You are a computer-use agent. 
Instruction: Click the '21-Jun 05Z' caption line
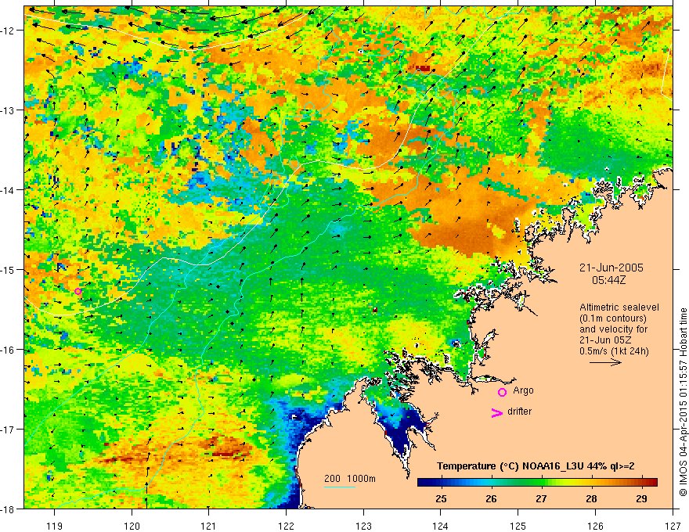(604, 340)
